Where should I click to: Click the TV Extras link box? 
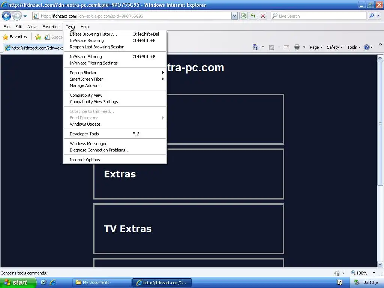click(189, 229)
